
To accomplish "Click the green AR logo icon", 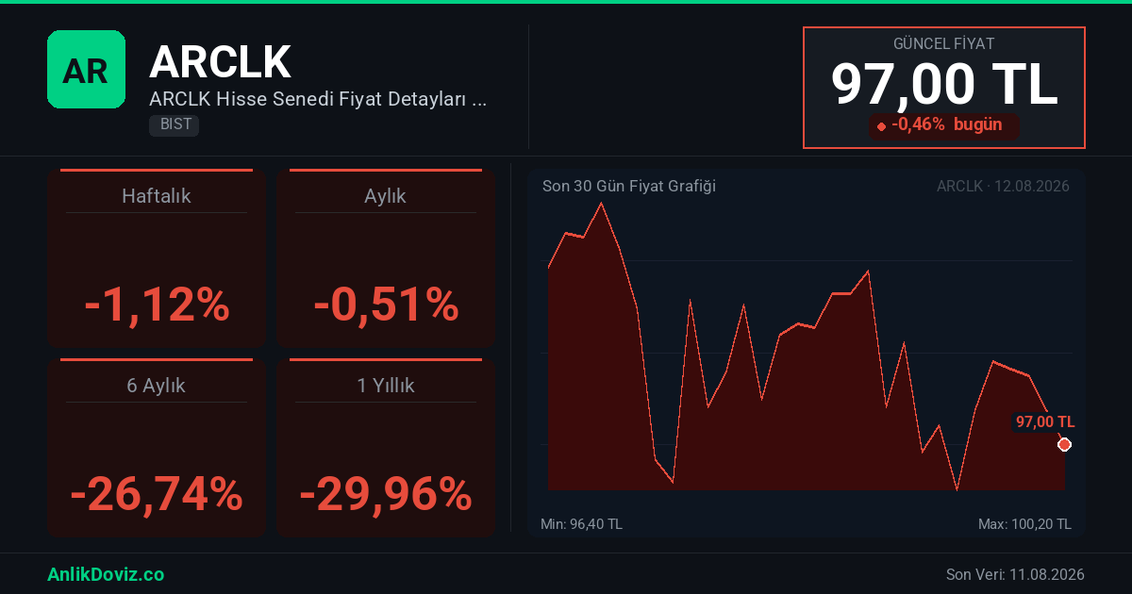I will pos(86,69).
